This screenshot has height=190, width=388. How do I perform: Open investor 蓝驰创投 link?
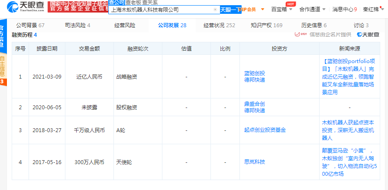coord(254,73)
